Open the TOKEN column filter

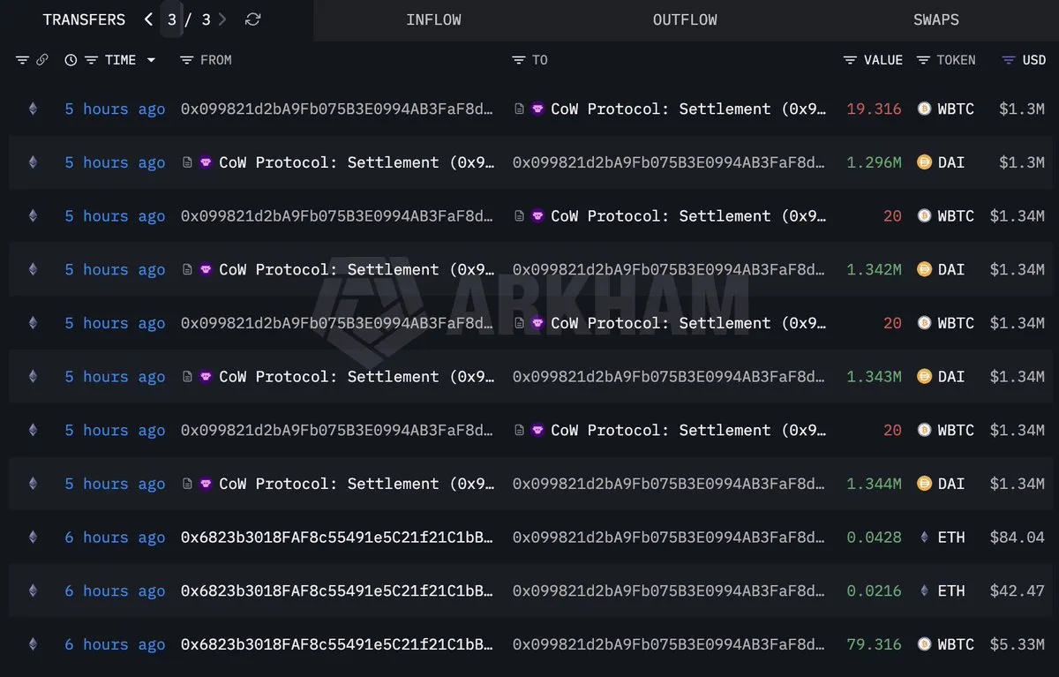click(923, 60)
